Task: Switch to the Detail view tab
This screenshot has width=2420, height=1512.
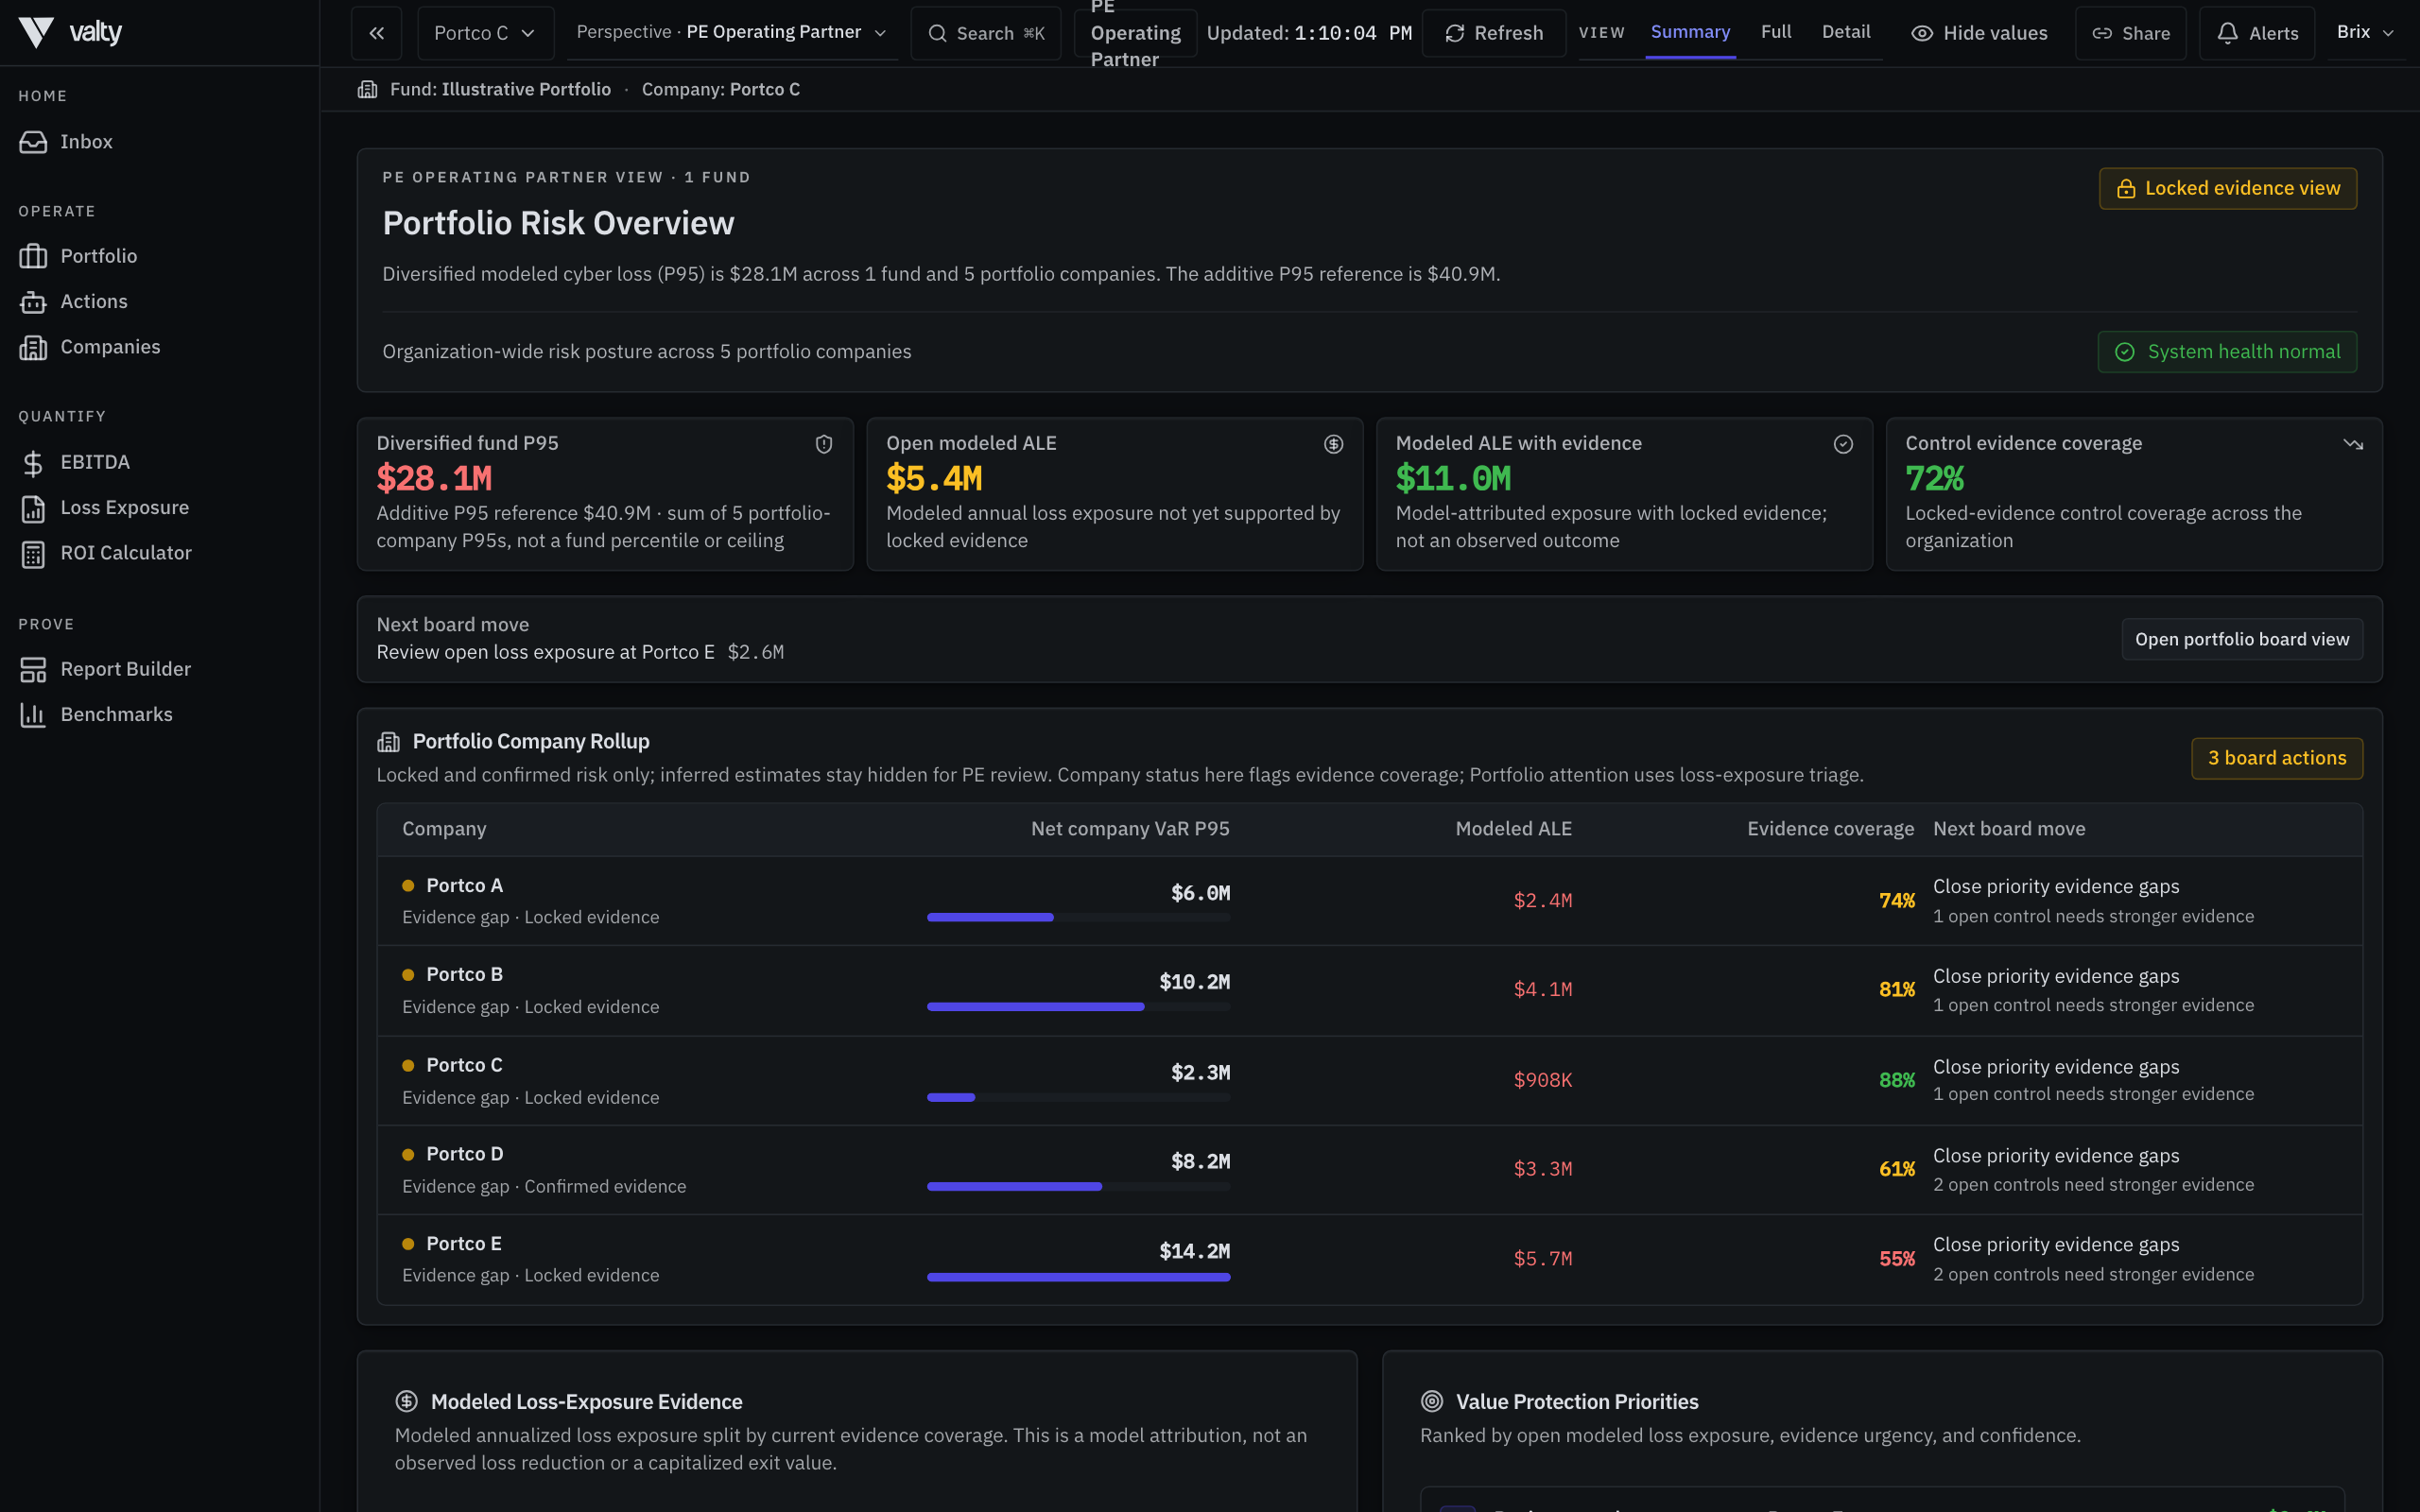Action: point(1846,32)
